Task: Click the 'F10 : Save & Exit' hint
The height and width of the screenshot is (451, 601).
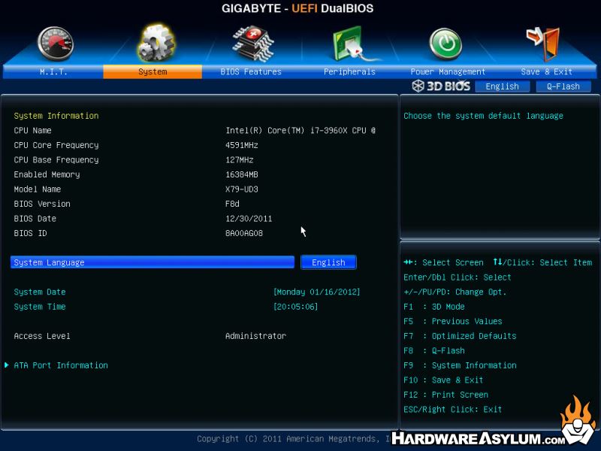Action: [443, 380]
